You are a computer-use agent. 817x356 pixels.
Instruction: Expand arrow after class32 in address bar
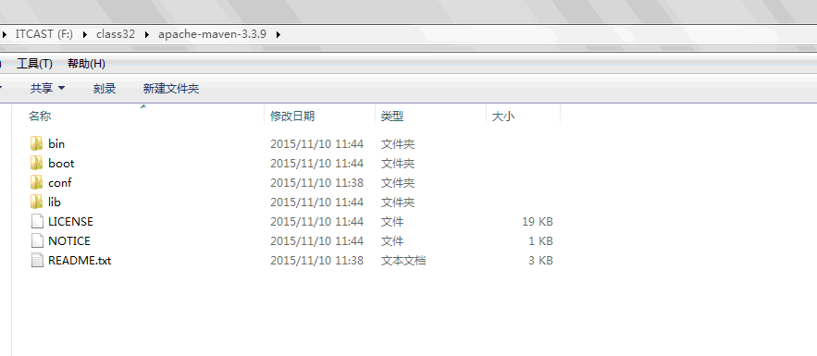146,34
